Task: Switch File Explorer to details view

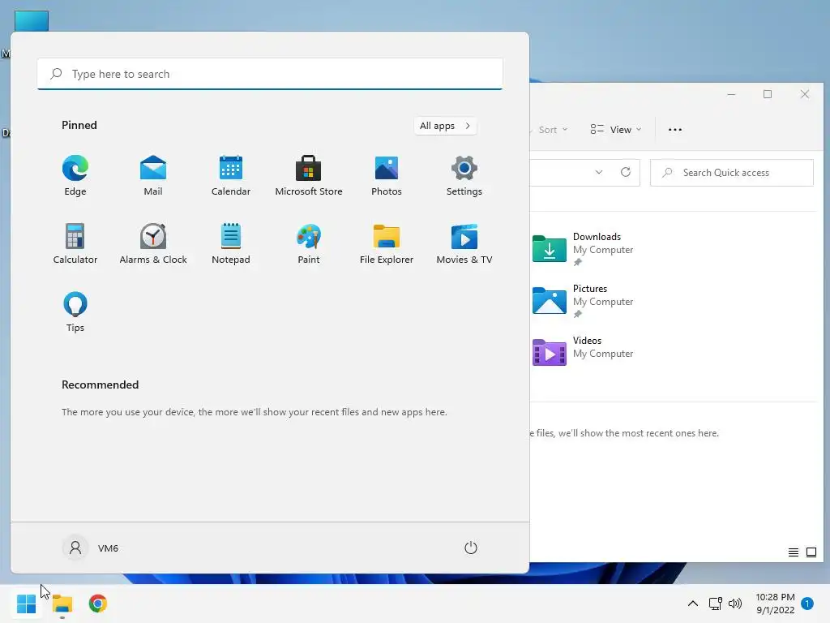Action: [x=793, y=552]
